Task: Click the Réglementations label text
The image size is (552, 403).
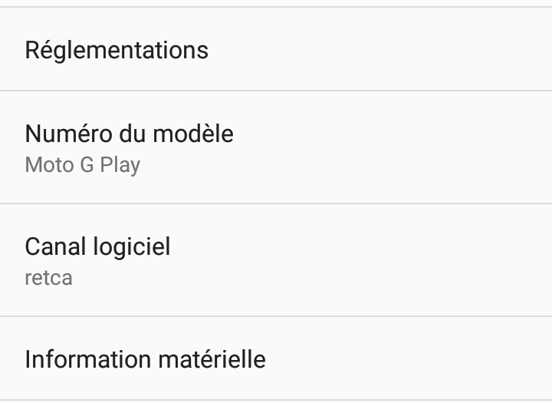Action: 117,50
